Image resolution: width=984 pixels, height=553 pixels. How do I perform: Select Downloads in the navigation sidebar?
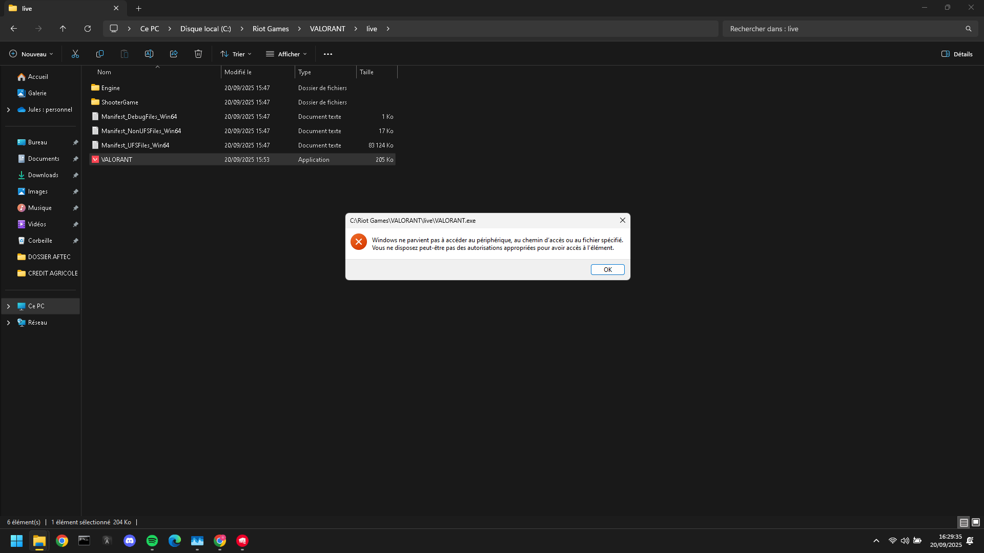pyautogui.click(x=43, y=175)
